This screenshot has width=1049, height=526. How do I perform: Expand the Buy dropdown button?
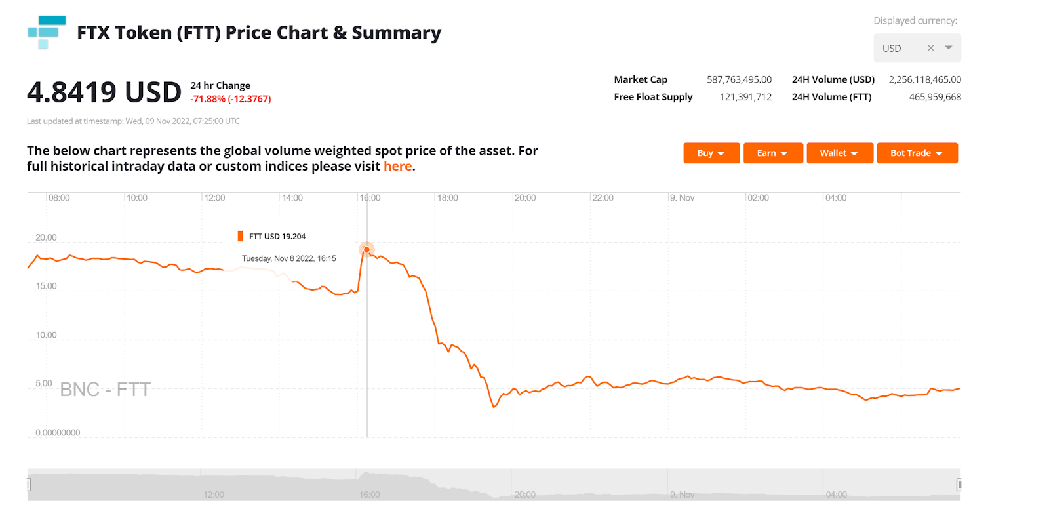[711, 153]
